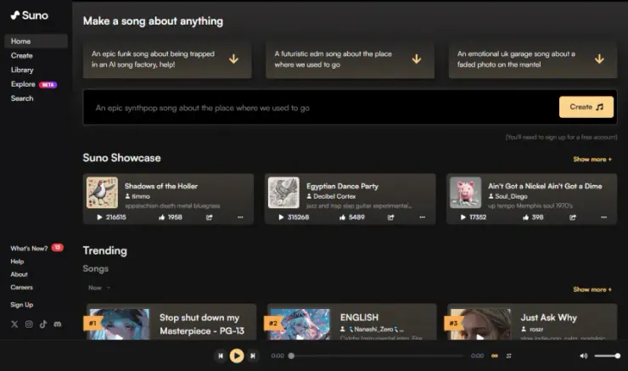Open Shadows of the Holler cover art
Image resolution: width=628 pixels, height=371 pixels.
(102, 193)
